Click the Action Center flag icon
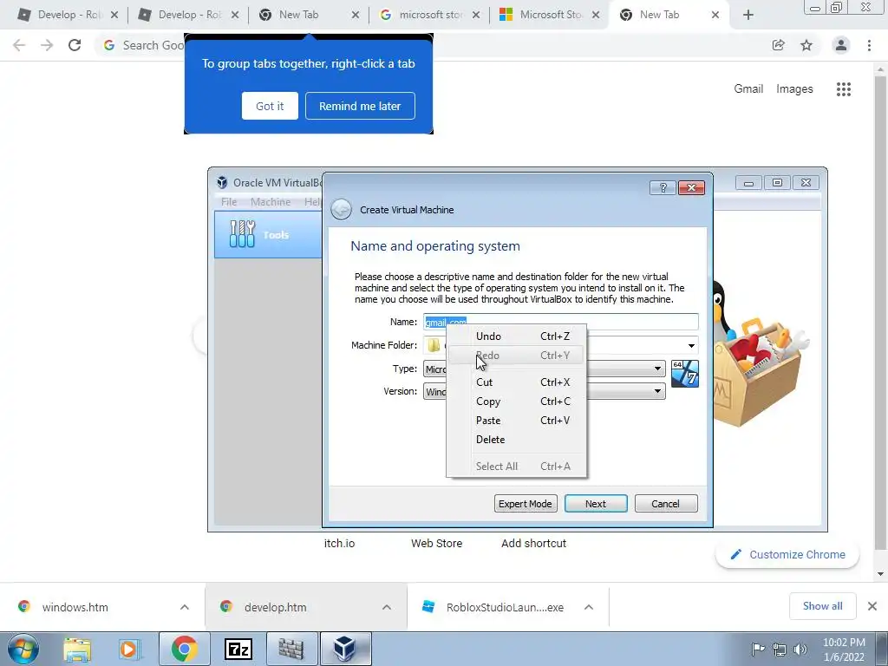 [758, 649]
